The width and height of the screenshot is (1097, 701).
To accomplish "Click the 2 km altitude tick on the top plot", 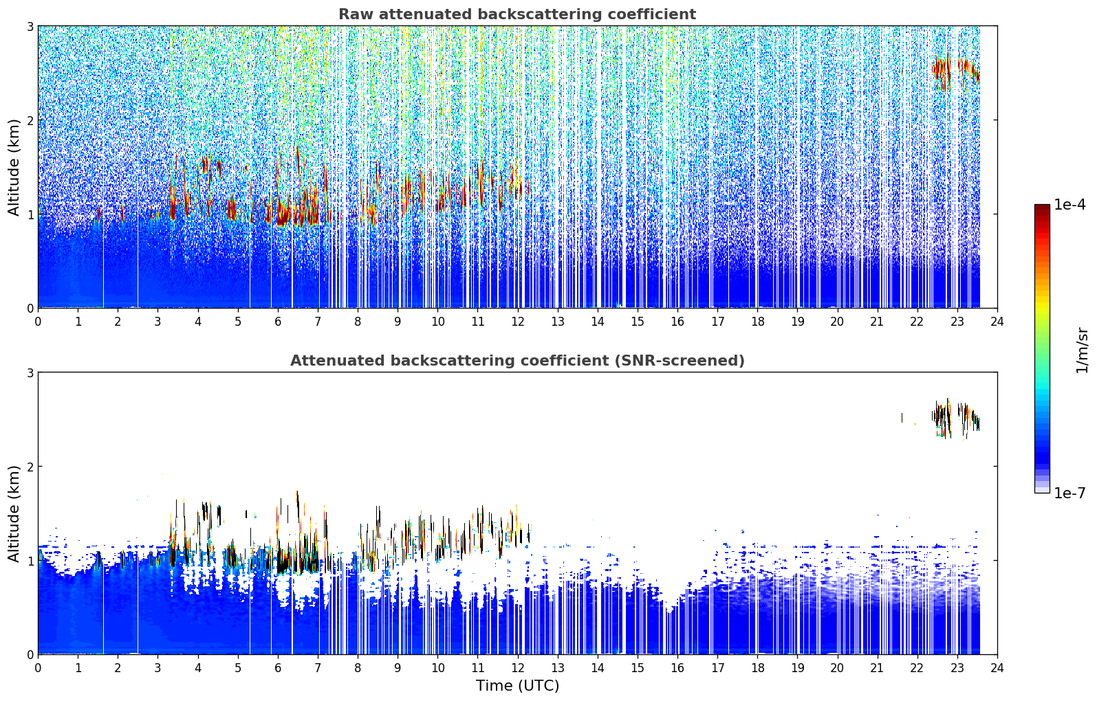I will 30,120.
